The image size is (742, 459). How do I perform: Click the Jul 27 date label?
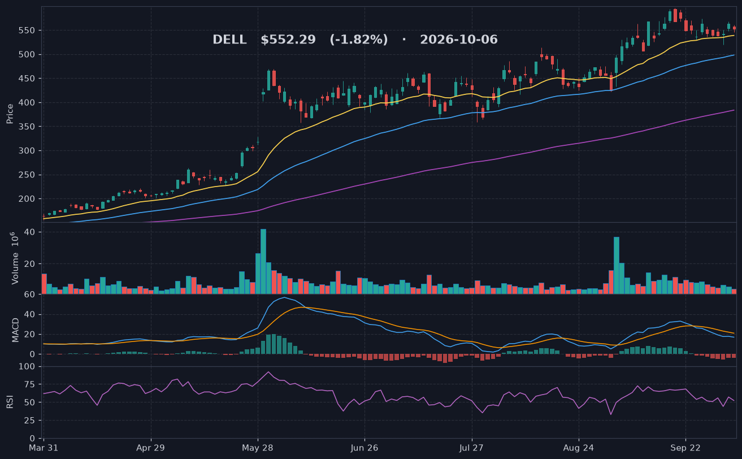[x=471, y=448]
